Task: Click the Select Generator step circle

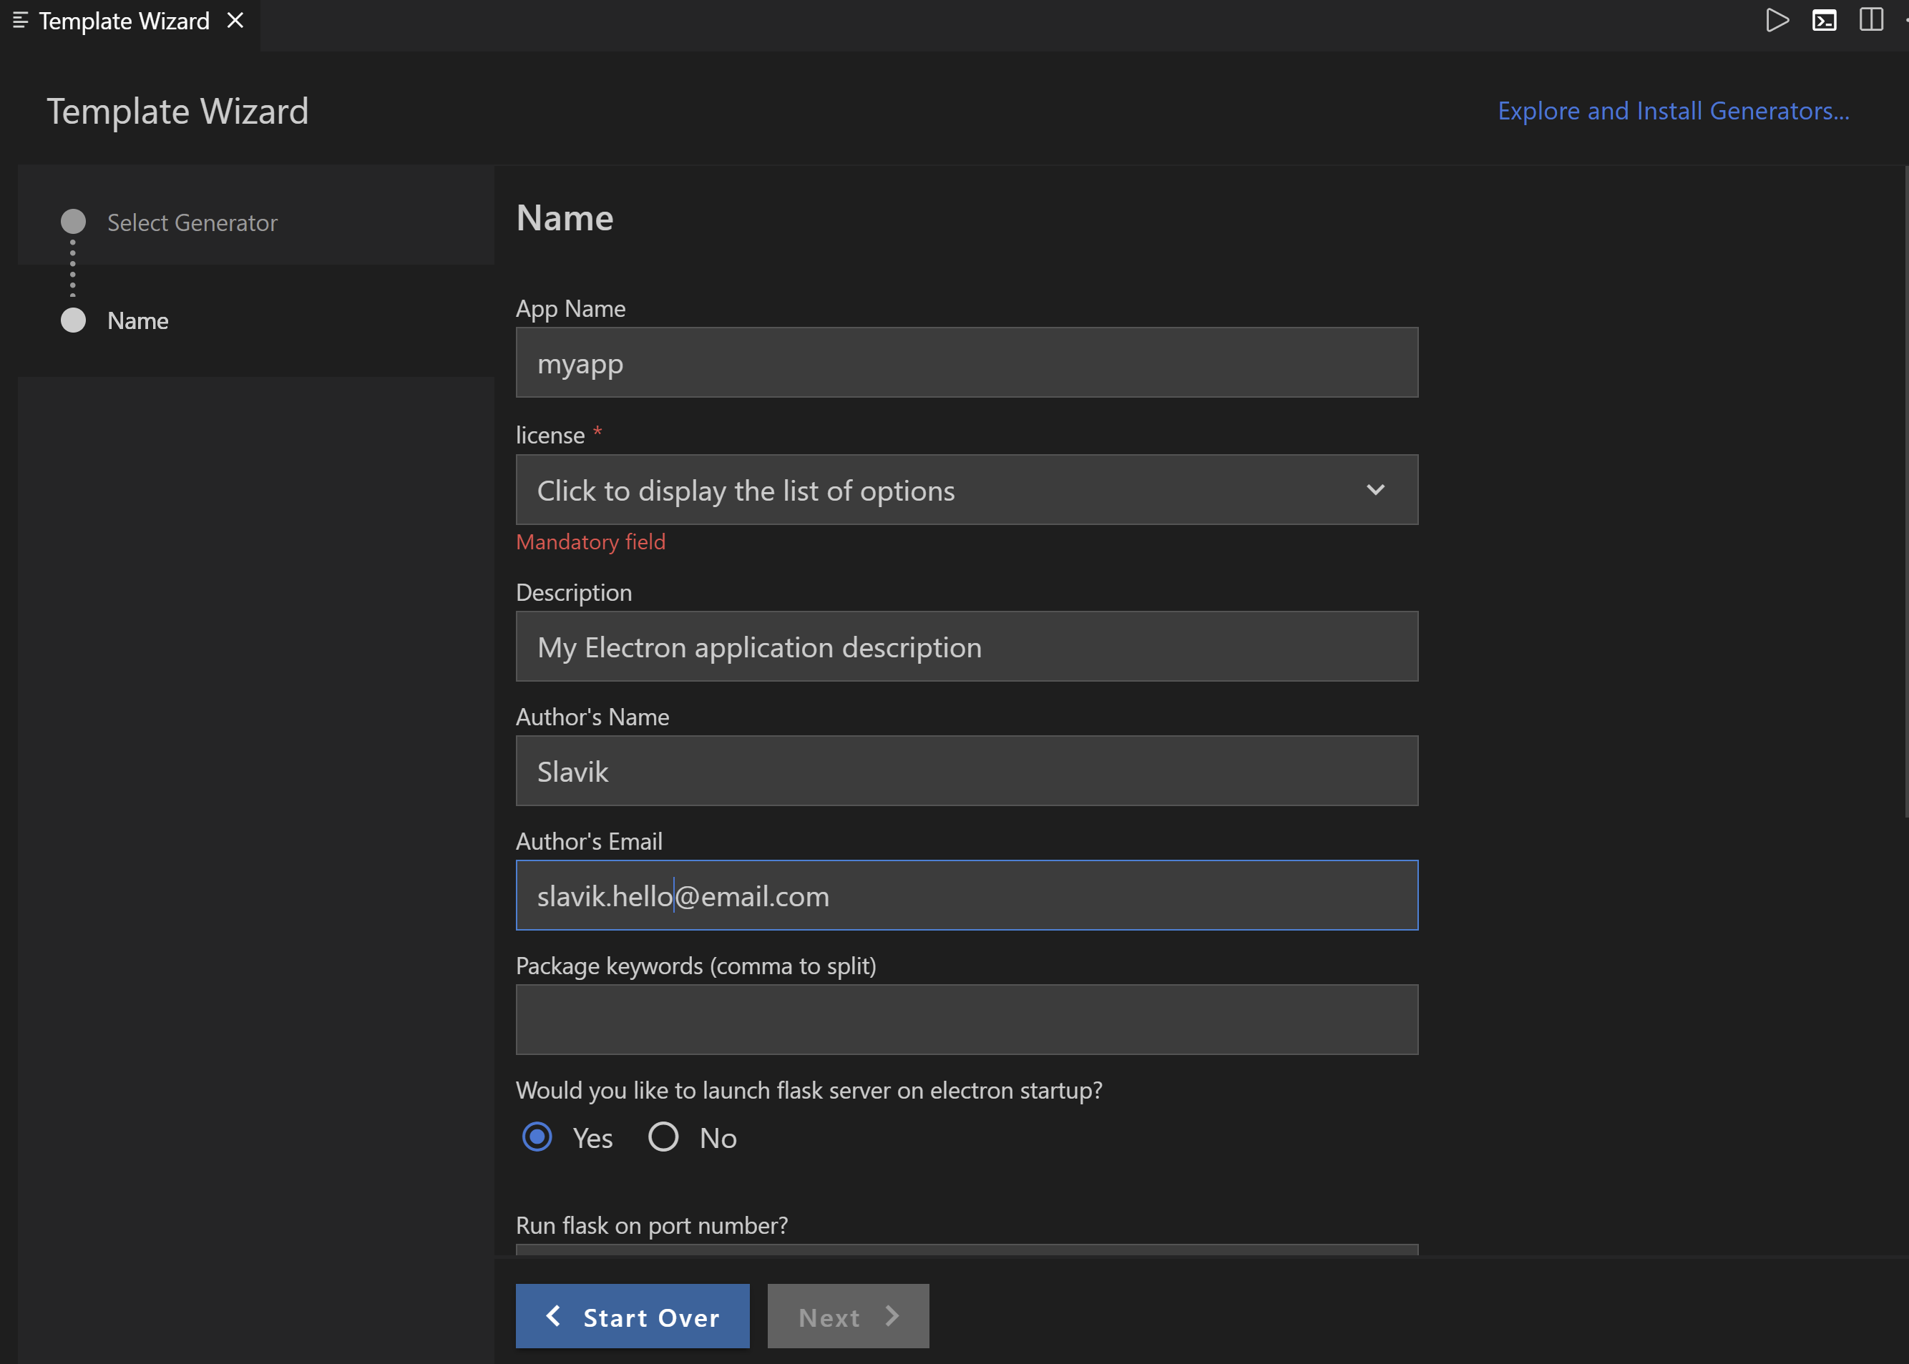Action: (73, 222)
